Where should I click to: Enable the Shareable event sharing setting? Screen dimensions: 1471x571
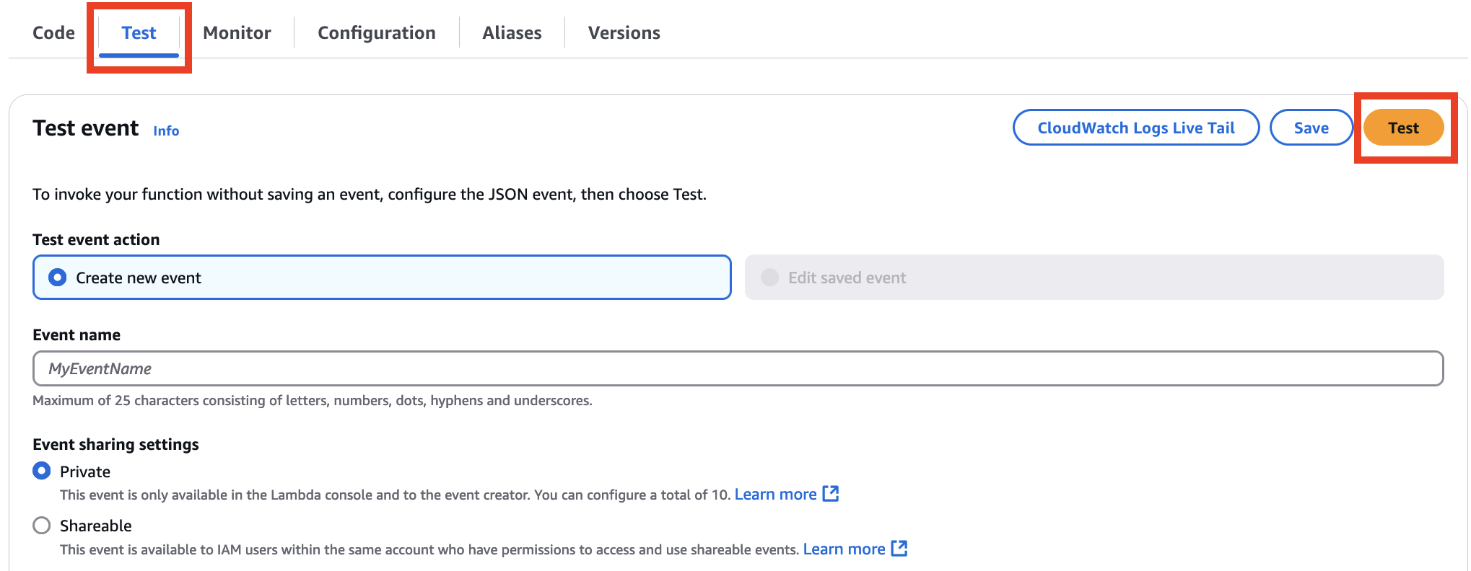tap(41, 526)
